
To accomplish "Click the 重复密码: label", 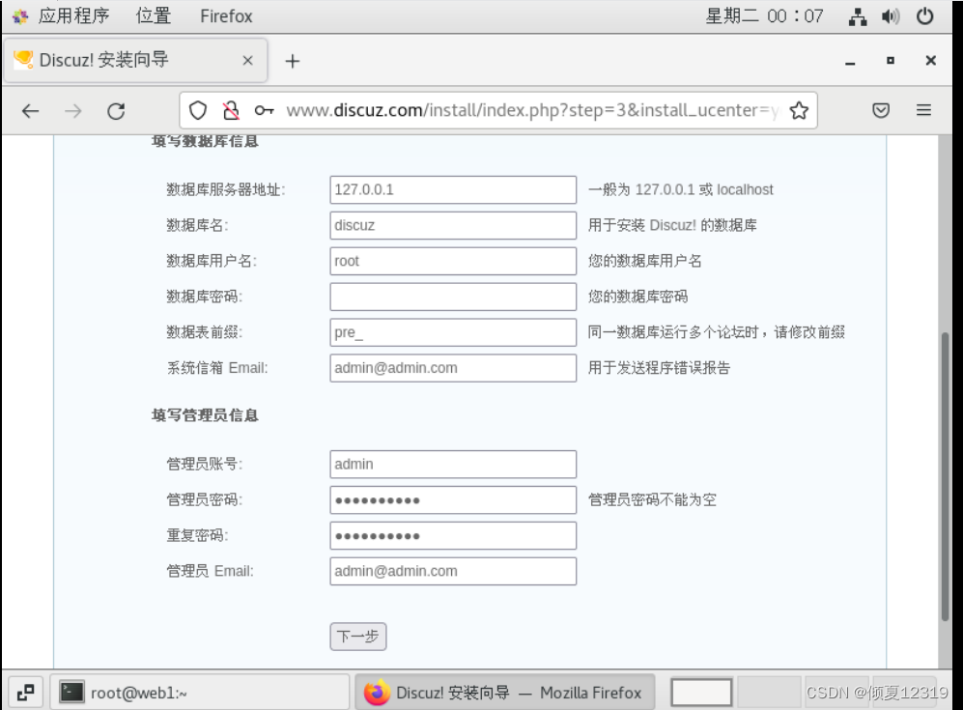I will 197,535.
